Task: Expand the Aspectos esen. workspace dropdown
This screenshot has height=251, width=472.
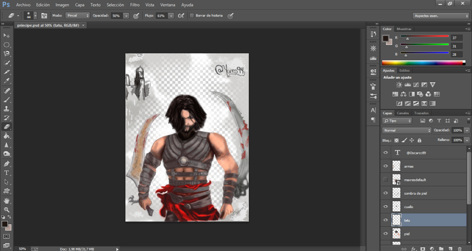Action: (440, 16)
